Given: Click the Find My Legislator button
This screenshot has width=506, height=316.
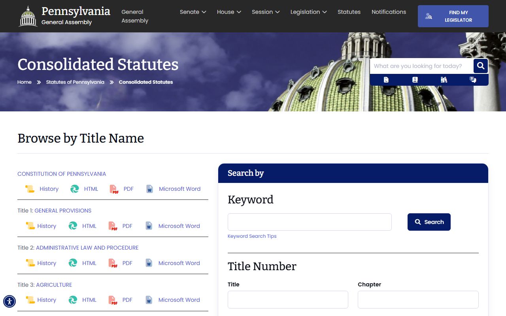Looking at the screenshot, I should click(453, 16).
